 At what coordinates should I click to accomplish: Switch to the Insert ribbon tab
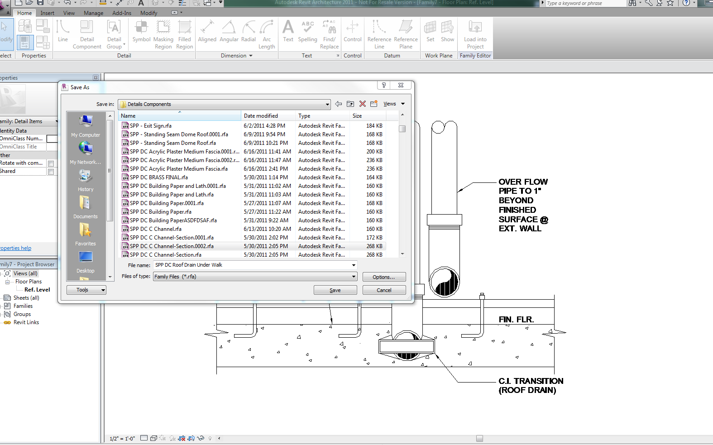click(x=47, y=13)
